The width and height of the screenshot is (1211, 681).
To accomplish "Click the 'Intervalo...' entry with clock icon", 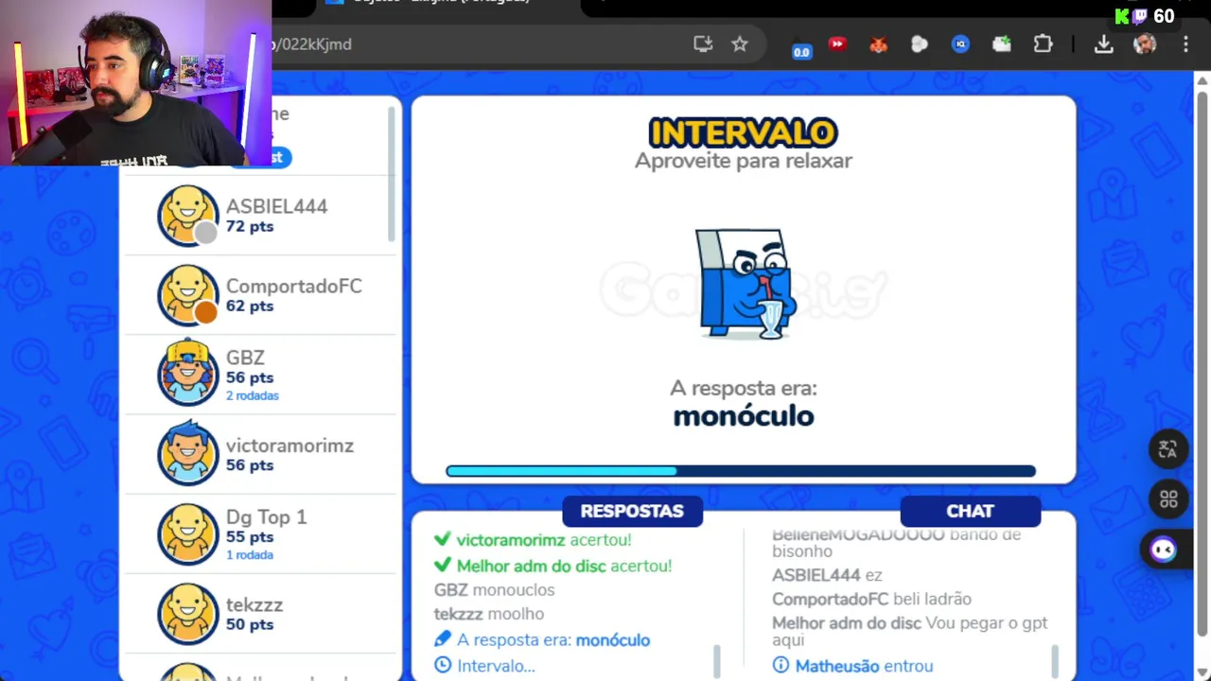I will tap(484, 666).
